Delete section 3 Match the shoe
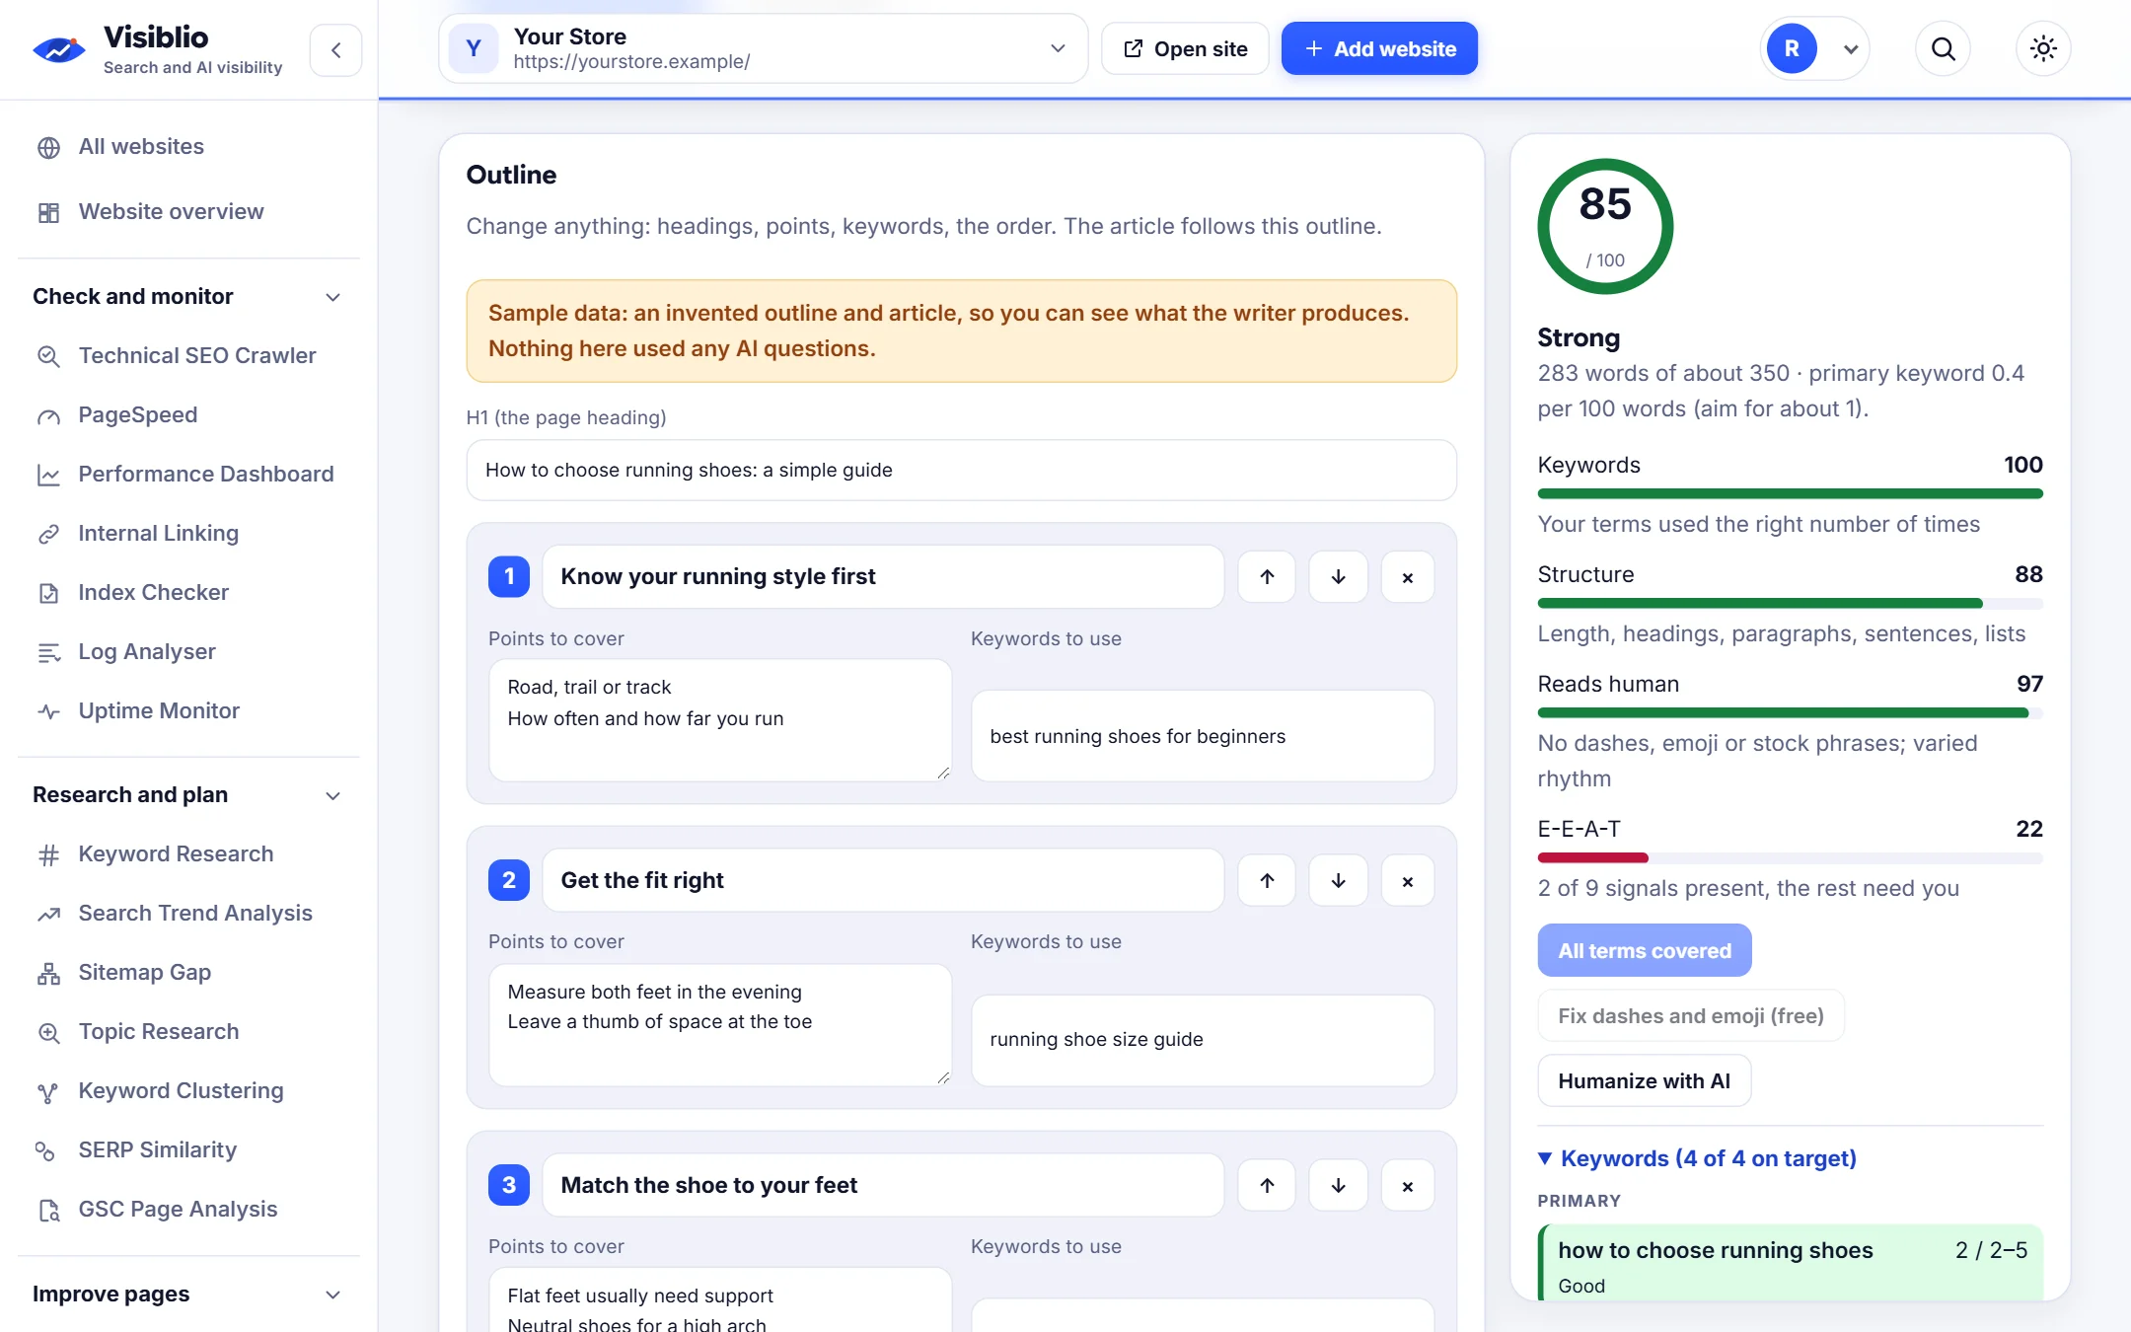 (x=1407, y=1185)
